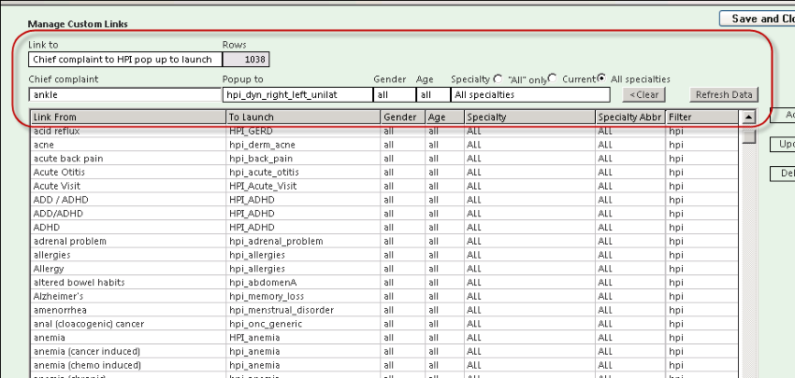Click the Age filter field

coord(433,94)
